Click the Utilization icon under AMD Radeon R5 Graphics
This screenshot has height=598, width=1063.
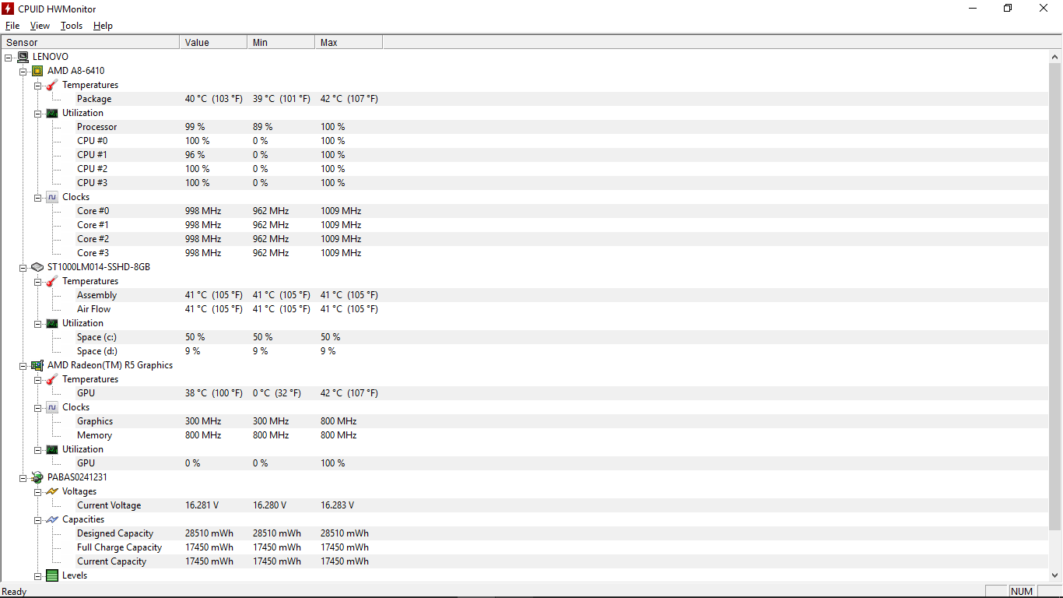(52, 449)
